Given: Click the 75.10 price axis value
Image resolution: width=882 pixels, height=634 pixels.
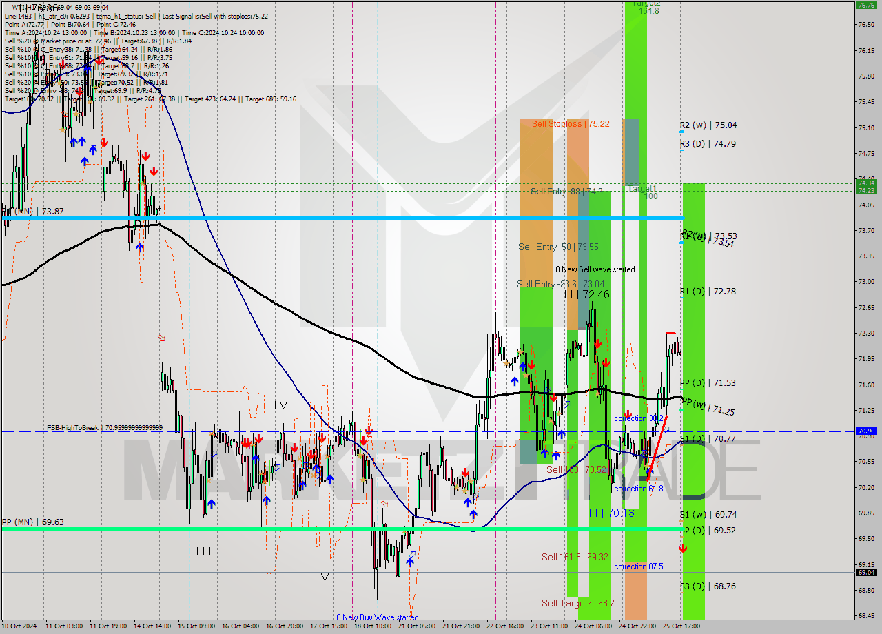Looking at the screenshot, I should pos(865,127).
